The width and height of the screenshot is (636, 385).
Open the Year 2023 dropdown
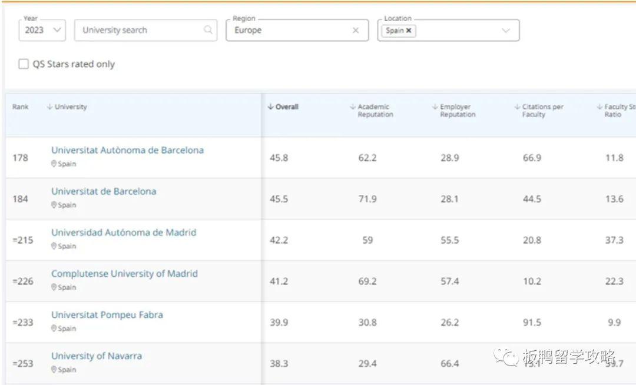click(x=42, y=30)
